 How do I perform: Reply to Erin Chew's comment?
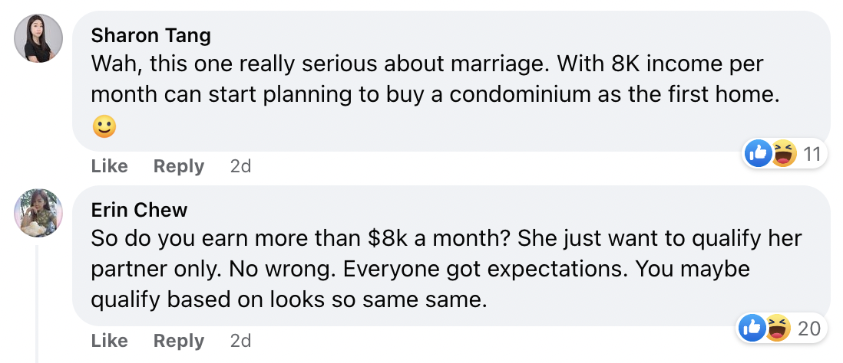click(x=178, y=341)
